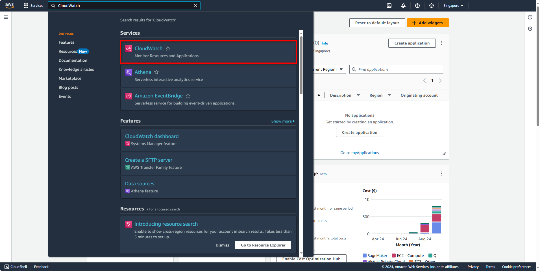Open the notifications bell icon

click(x=403, y=6)
